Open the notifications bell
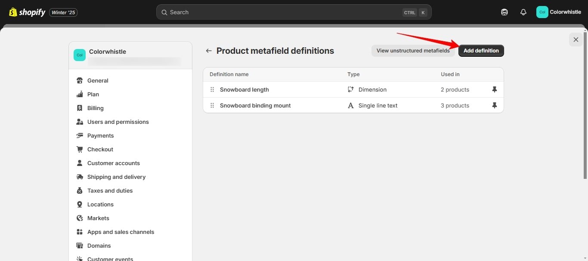This screenshot has height=261, width=588. pos(523,12)
